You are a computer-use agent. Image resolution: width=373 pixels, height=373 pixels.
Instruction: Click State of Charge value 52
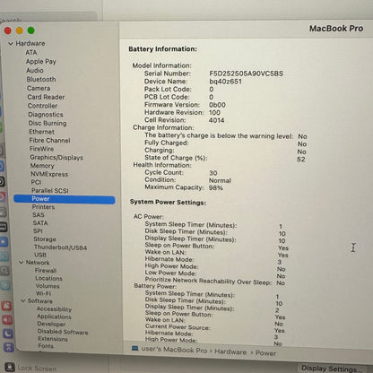[x=301, y=160]
